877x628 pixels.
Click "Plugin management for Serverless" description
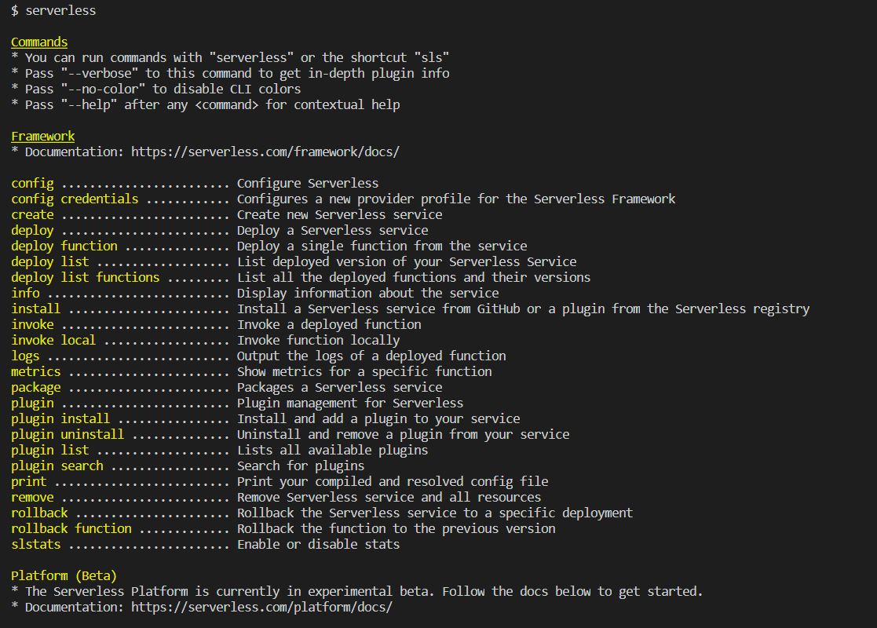coord(350,402)
